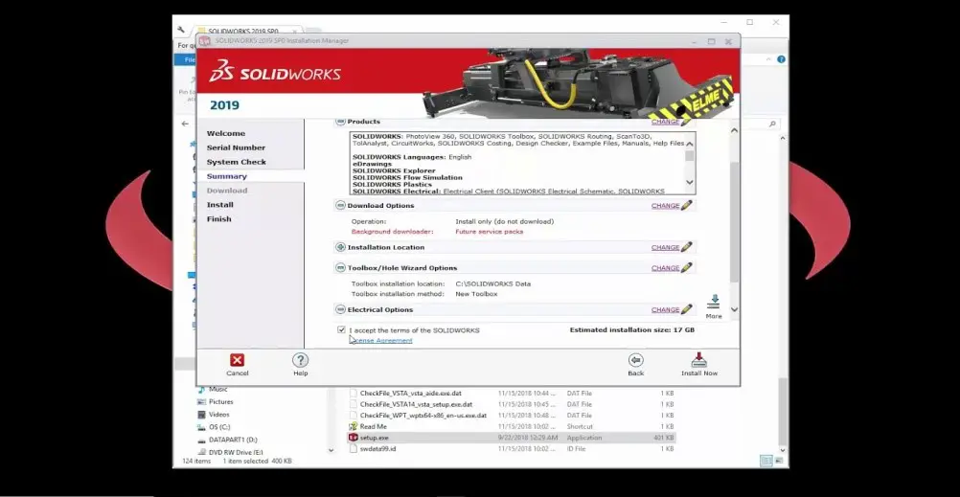Go Back using the left arrow icon
The height and width of the screenshot is (497, 960).
(x=635, y=360)
